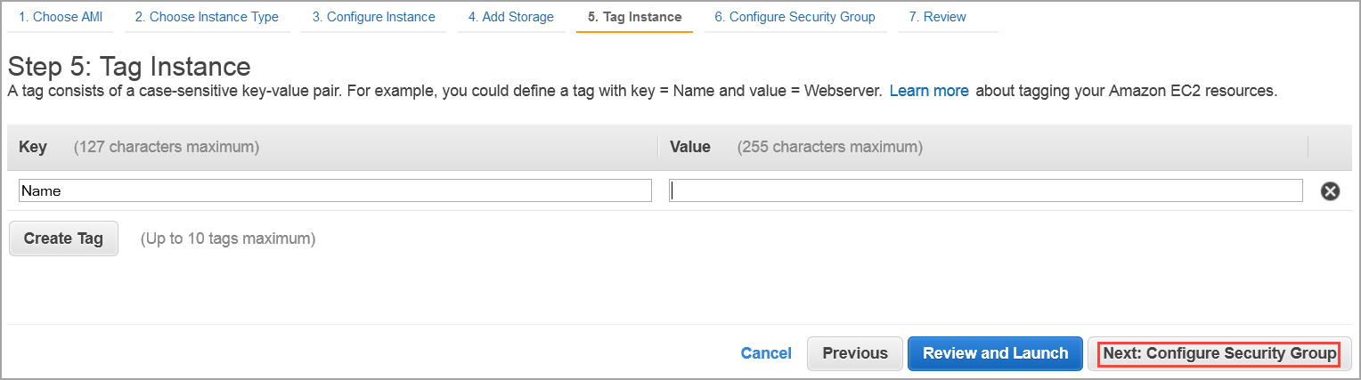Click the empty tag Value field
Image resolution: width=1361 pixels, height=380 pixels.
click(985, 190)
